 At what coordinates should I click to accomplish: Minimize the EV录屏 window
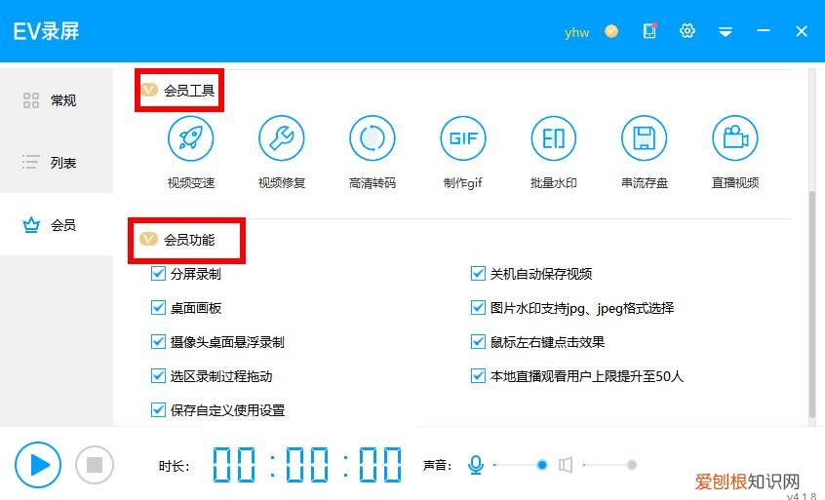click(x=764, y=31)
